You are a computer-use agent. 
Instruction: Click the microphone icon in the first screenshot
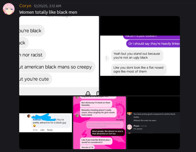[x=88, y=93]
